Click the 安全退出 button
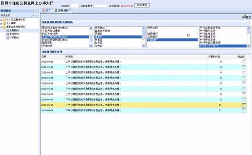 pos(142,5)
